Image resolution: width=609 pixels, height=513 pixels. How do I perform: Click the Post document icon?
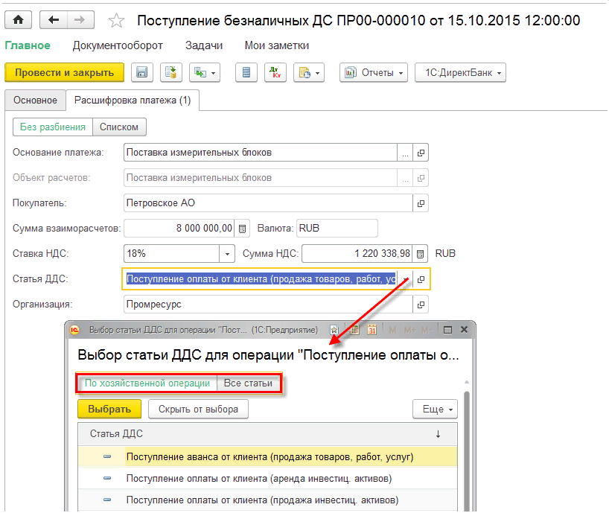point(171,72)
